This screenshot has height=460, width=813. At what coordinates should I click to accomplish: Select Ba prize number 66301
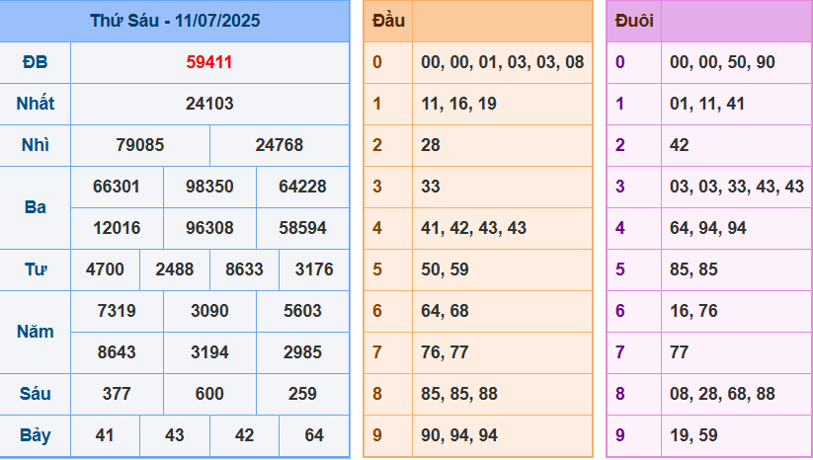point(117,187)
